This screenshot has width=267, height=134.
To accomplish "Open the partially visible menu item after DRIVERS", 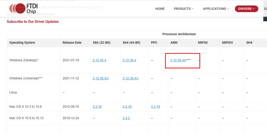I will tap(265, 9).
